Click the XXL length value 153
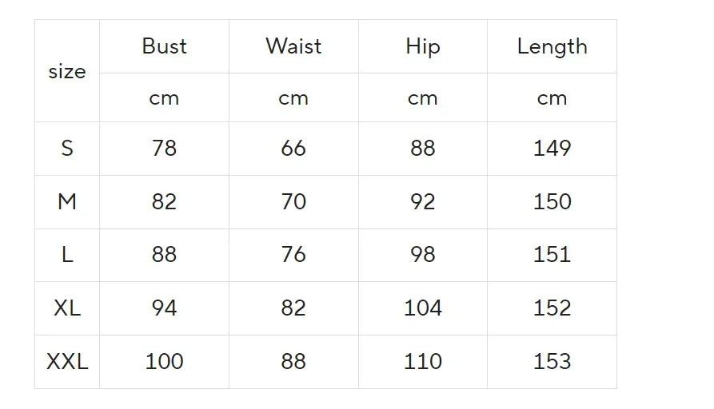 (x=552, y=361)
